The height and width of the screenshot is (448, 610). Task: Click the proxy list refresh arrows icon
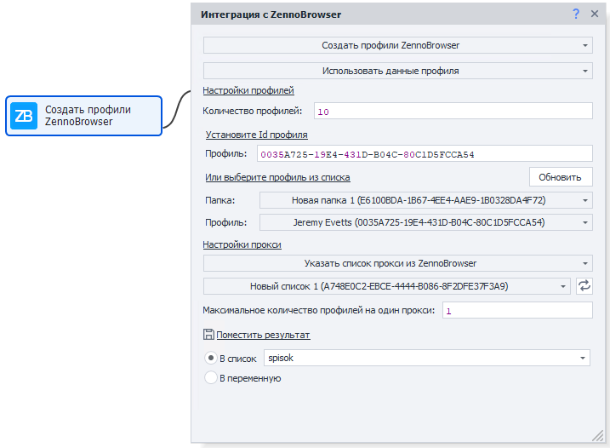(x=584, y=286)
